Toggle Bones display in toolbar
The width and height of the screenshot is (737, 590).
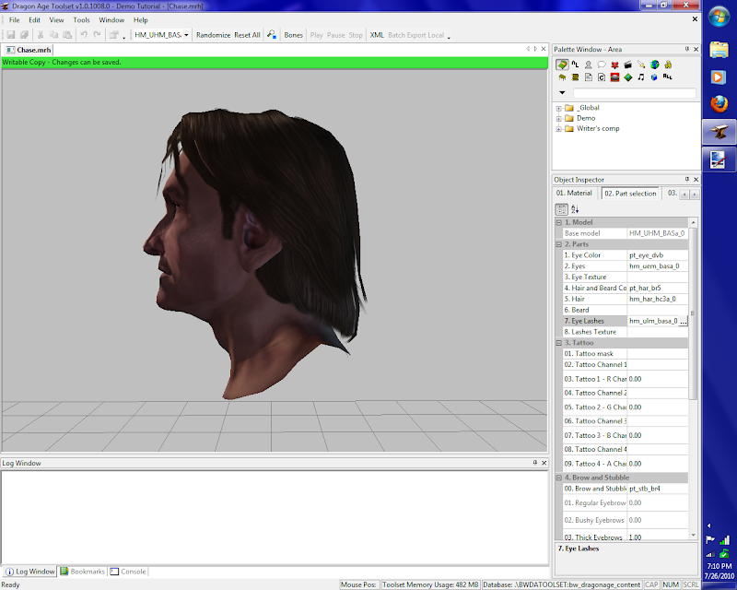coord(293,35)
